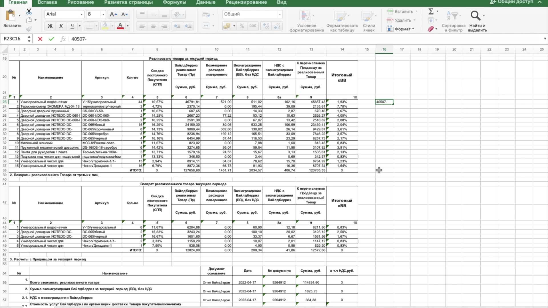Apply the red font color swatch

coord(120,26)
